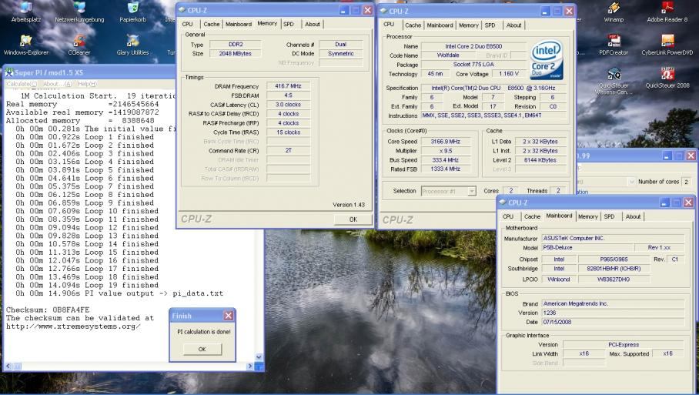Select About tab in Memory CPU-Z window
The height and width of the screenshot is (395, 699).
(x=313, y=24)
